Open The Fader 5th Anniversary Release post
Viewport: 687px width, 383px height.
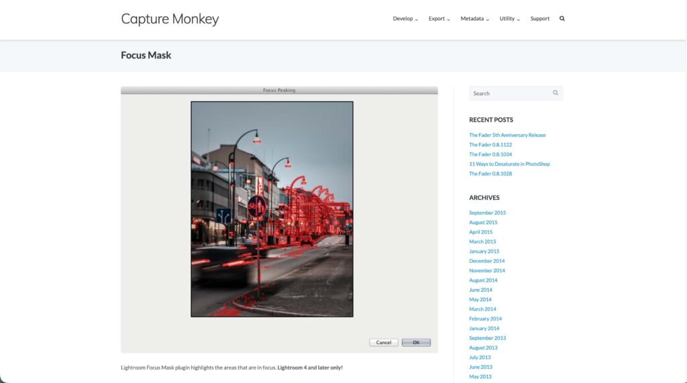[x=507, y=135]
